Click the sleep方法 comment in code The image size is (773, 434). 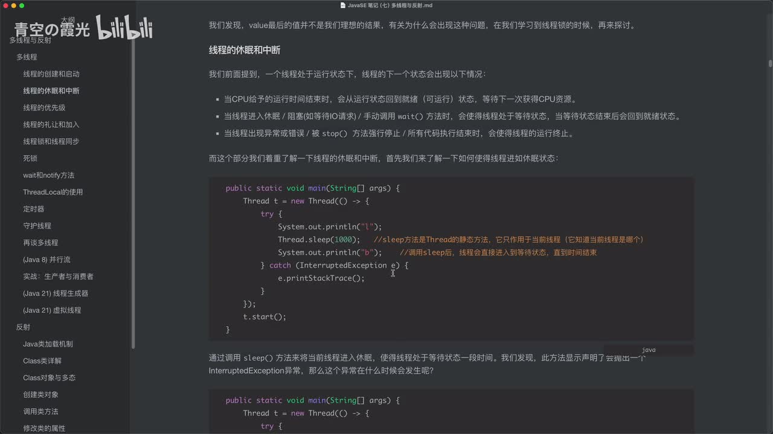[x=509, y=239]
